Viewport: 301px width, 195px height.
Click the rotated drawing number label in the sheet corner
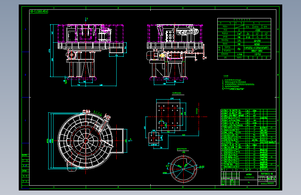tap(39, 11)
